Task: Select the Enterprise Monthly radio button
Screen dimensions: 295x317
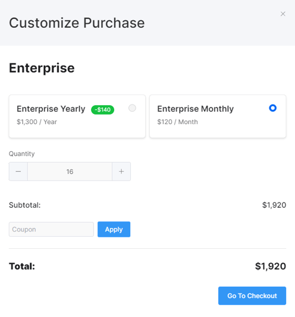Action: (x=273, y=108)
